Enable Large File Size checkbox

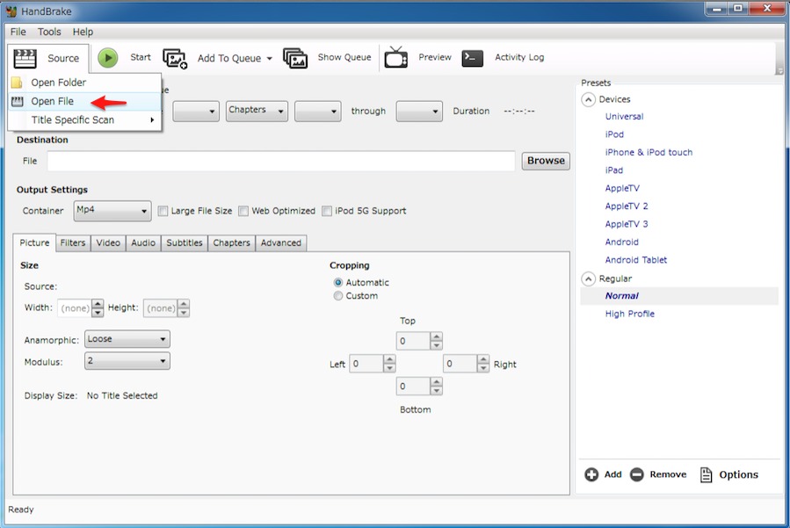pyautogui.click(x=163, y=211)
